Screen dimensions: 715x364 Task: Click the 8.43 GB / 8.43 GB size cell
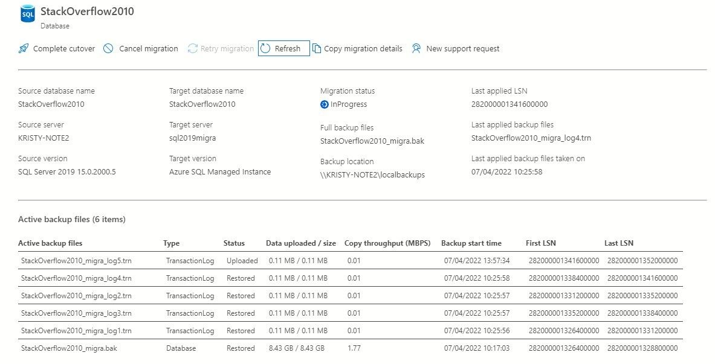pyautogui.click(x=297, y=348)
